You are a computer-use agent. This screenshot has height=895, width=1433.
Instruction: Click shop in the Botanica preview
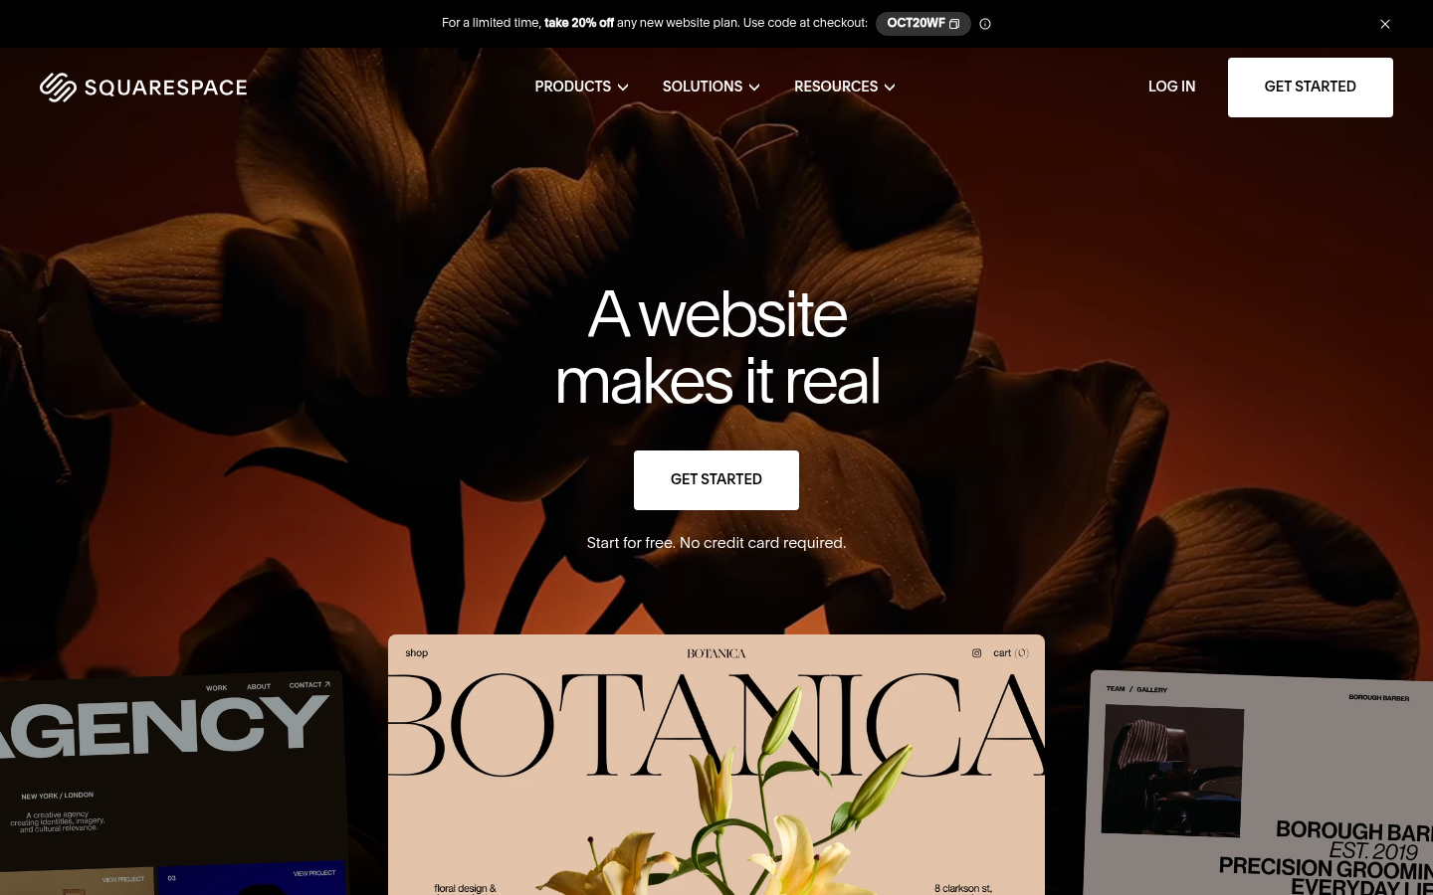coord(417,653)
